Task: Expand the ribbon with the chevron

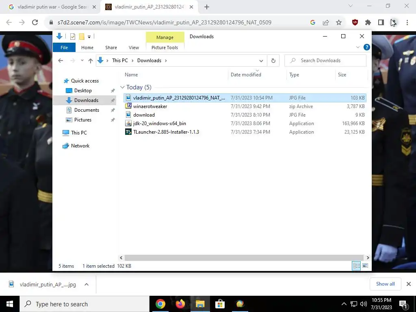Action: point(357,47)
